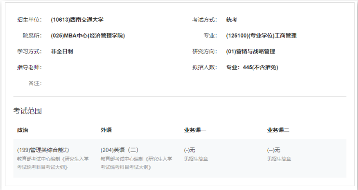Select the (199)管理类综合能力 subject entry
358x190 pixels.
pos(43,150)
